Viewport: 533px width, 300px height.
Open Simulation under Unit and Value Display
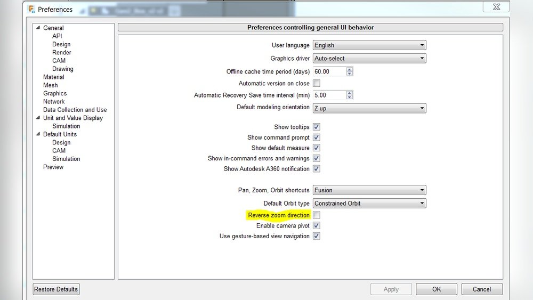click(66, 126)
